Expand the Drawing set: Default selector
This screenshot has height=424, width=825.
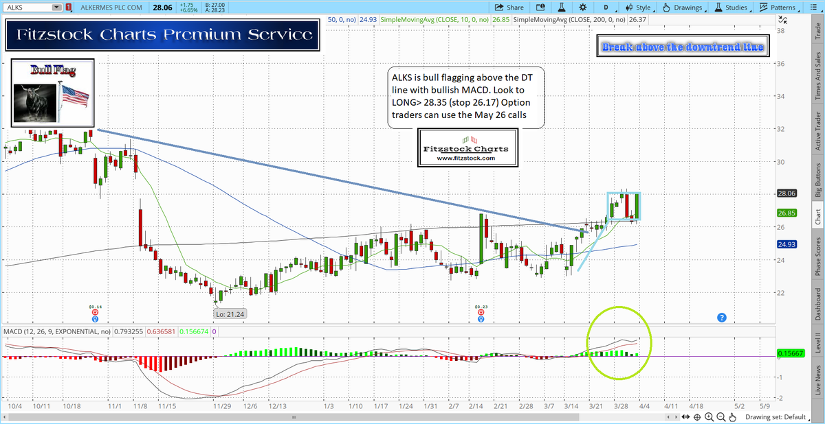tap(777, 416)
